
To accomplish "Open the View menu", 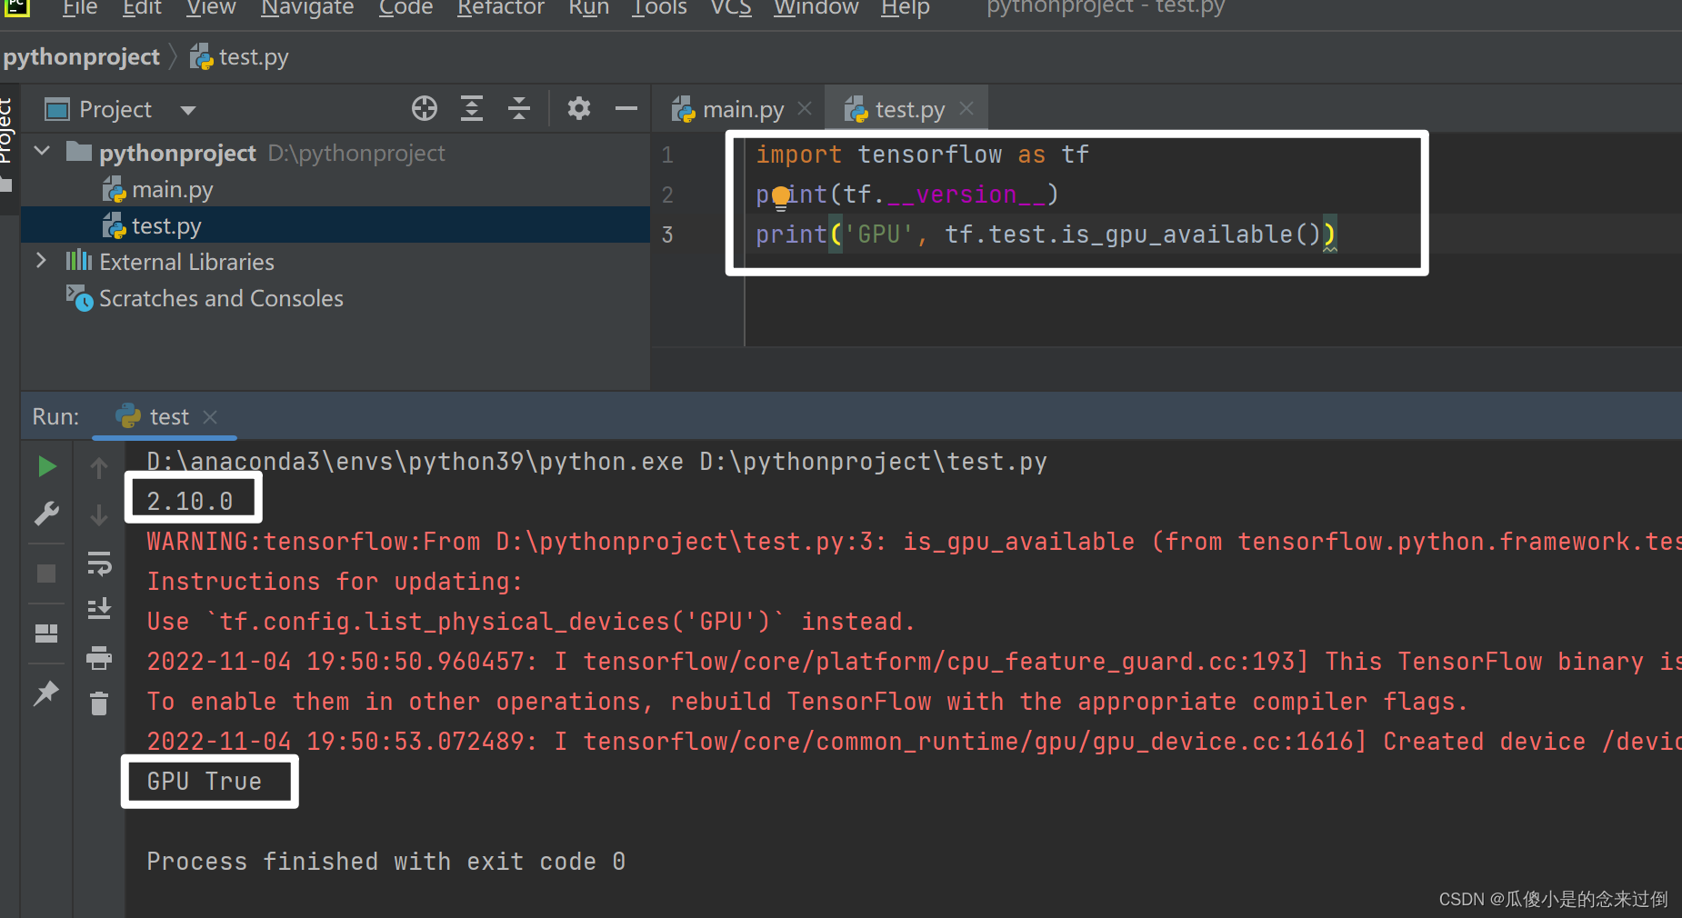I will (x=211, y=8).
